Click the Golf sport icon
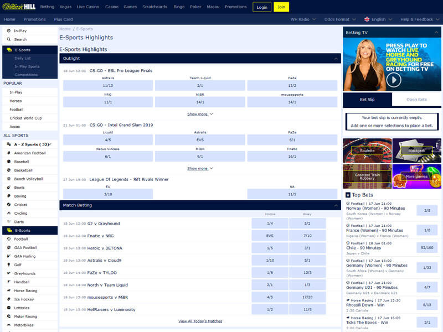 (9, 265)
